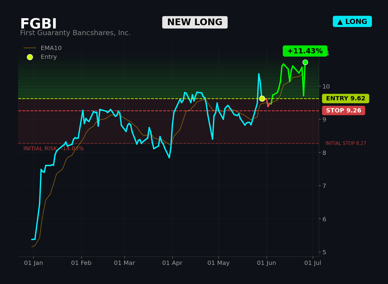Click the 01 May axis label

[x=219, y=263]
